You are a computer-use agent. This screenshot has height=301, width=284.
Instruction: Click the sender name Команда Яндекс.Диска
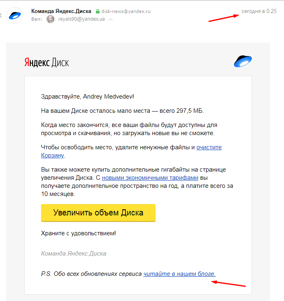point(61,11)
